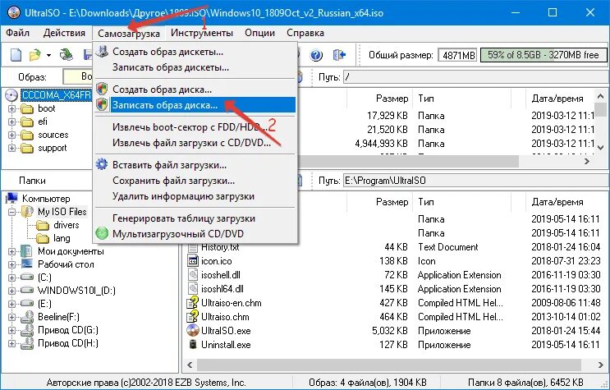Expand the efi folder node
This screenshot has width=610, height=390.
click(11, 122)
